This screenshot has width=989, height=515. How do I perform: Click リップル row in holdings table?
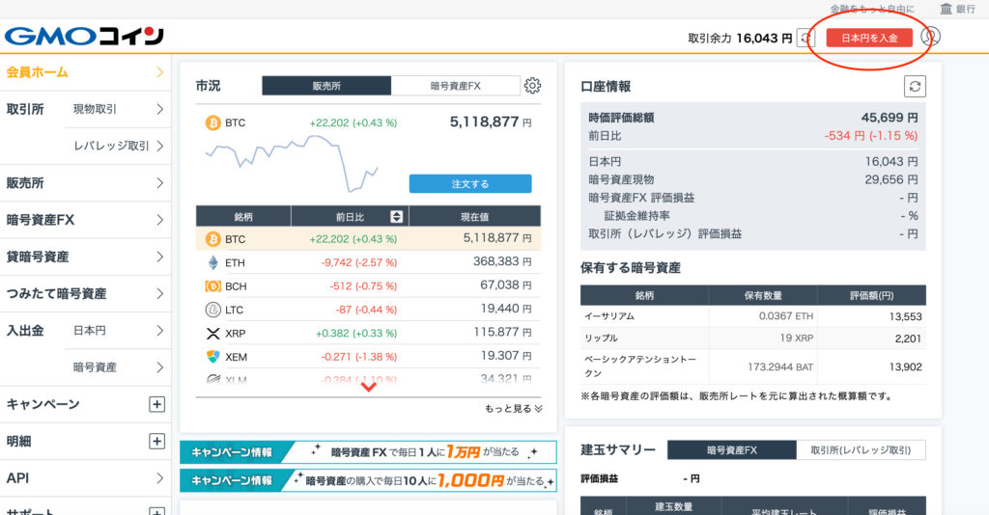point(753,339)
